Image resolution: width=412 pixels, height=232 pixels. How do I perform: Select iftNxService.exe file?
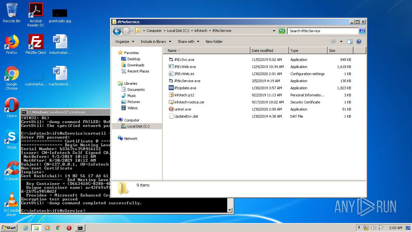(187, 81)
